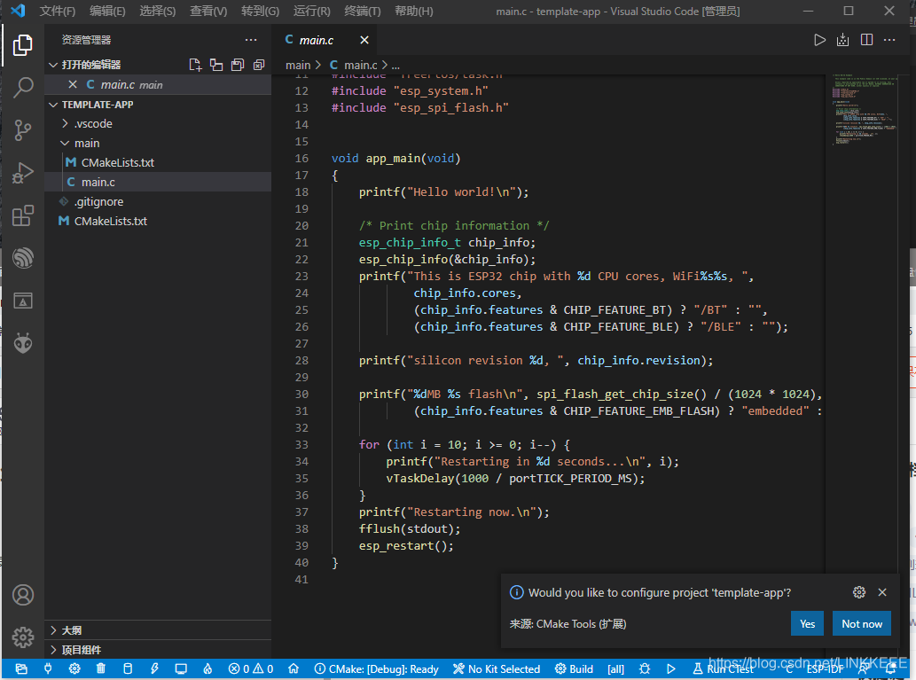Open the Source Control view
Image resolution: width=916 pixels, height=680 pixels.
[x=23, y=129]
